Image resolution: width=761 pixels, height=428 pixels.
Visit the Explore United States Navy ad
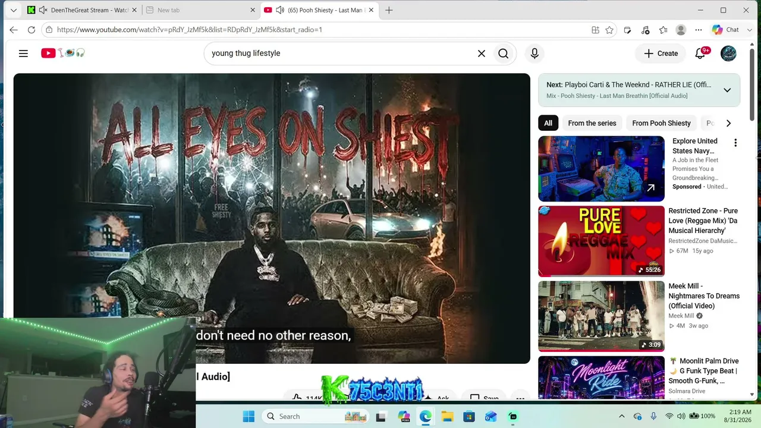695,146
